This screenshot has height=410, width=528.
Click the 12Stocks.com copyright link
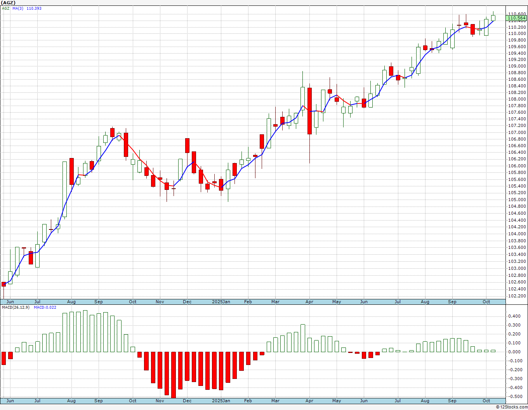point(512,407)
